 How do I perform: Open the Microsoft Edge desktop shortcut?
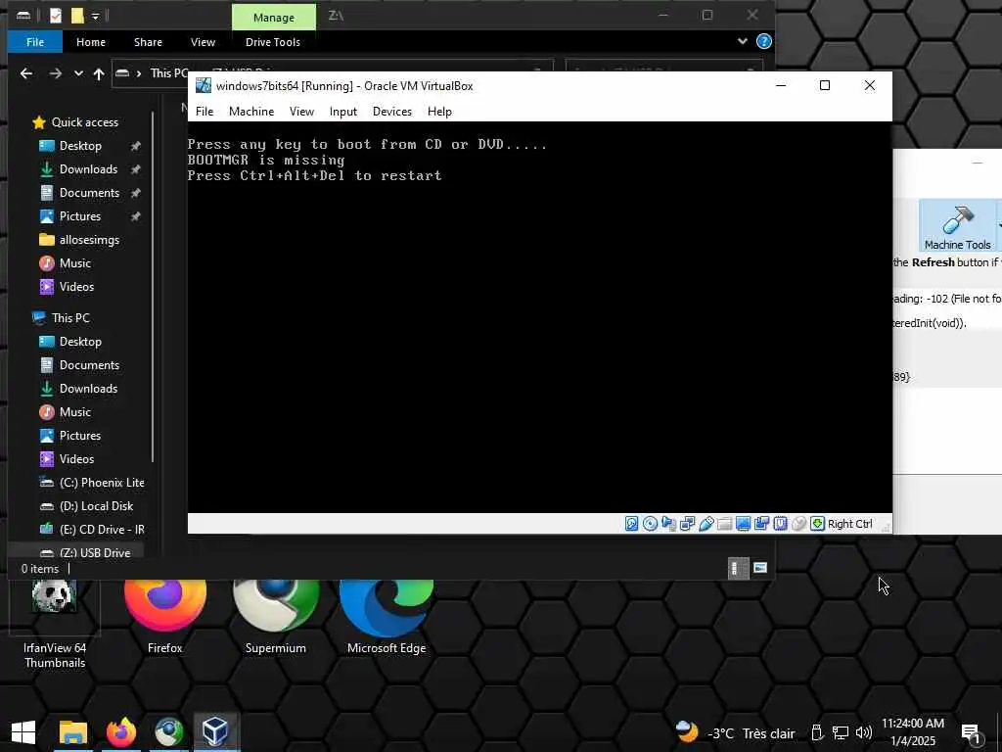386,619
